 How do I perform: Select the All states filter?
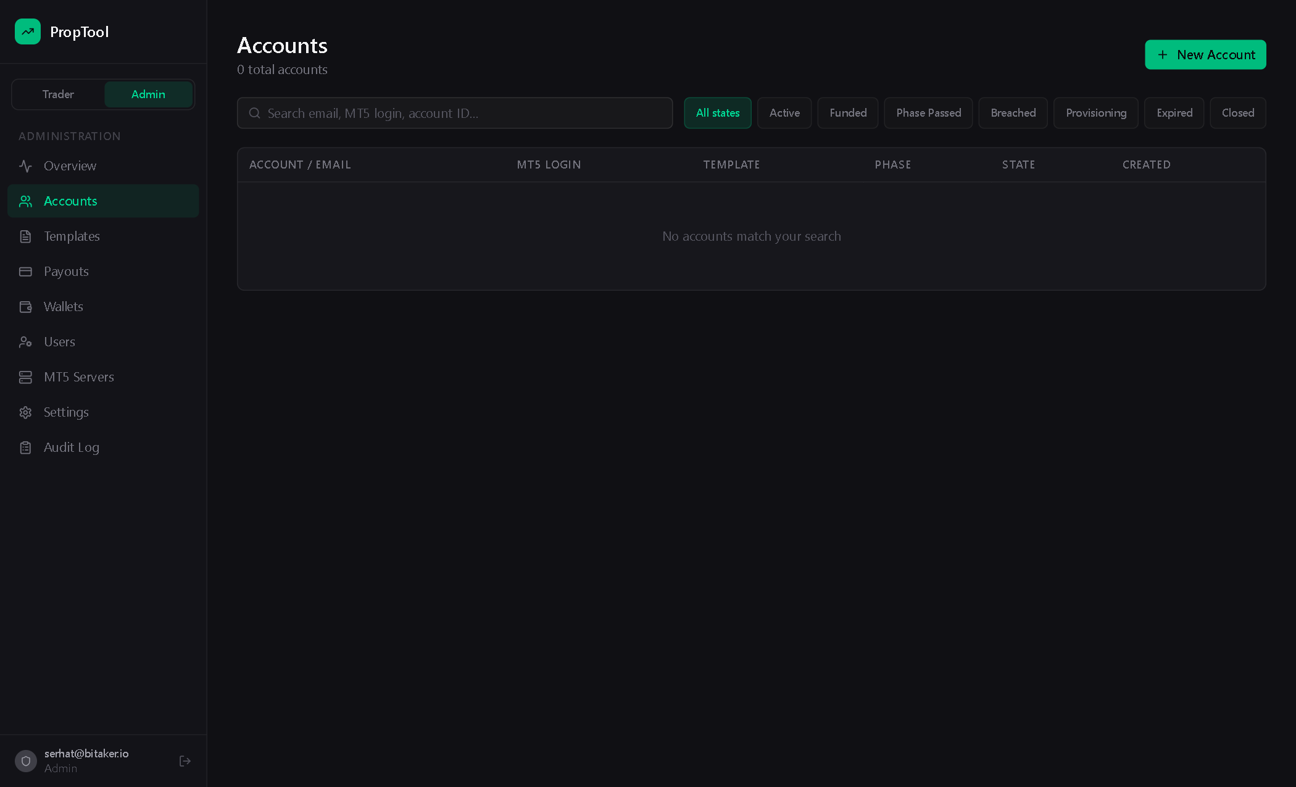pos(718,113)
